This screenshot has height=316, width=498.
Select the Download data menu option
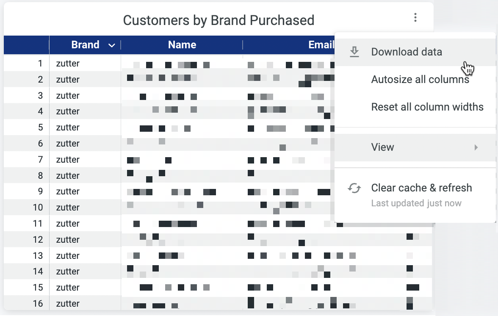click(406, 52)
